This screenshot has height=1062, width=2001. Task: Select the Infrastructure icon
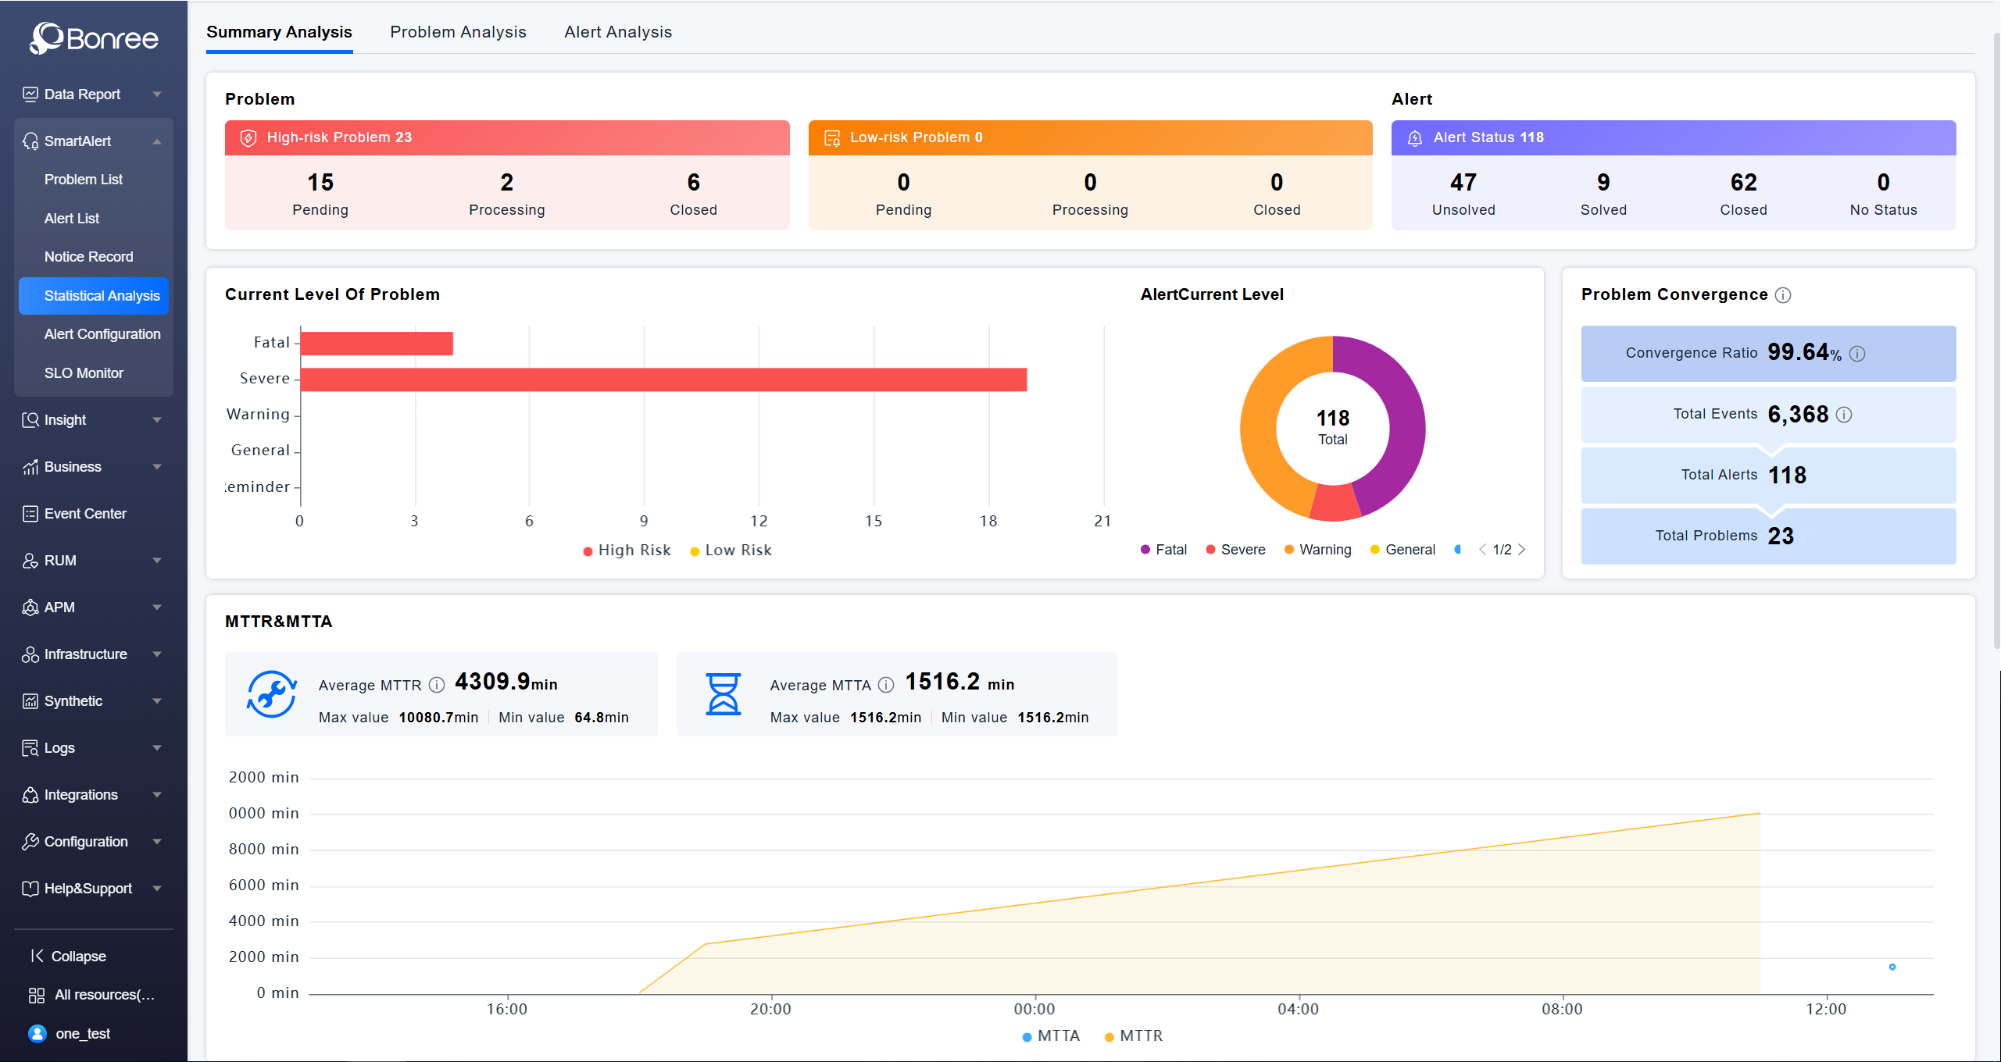30,654
